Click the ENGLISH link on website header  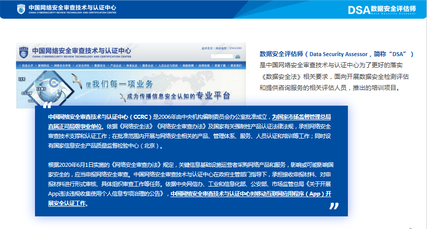235,49
